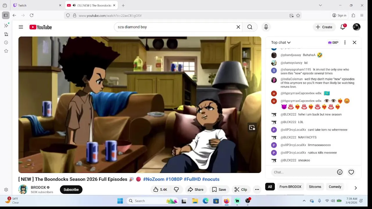The image size is (372, 209).
Task: Open the BRODOX channel name link
Action: (x=38, y=188)
